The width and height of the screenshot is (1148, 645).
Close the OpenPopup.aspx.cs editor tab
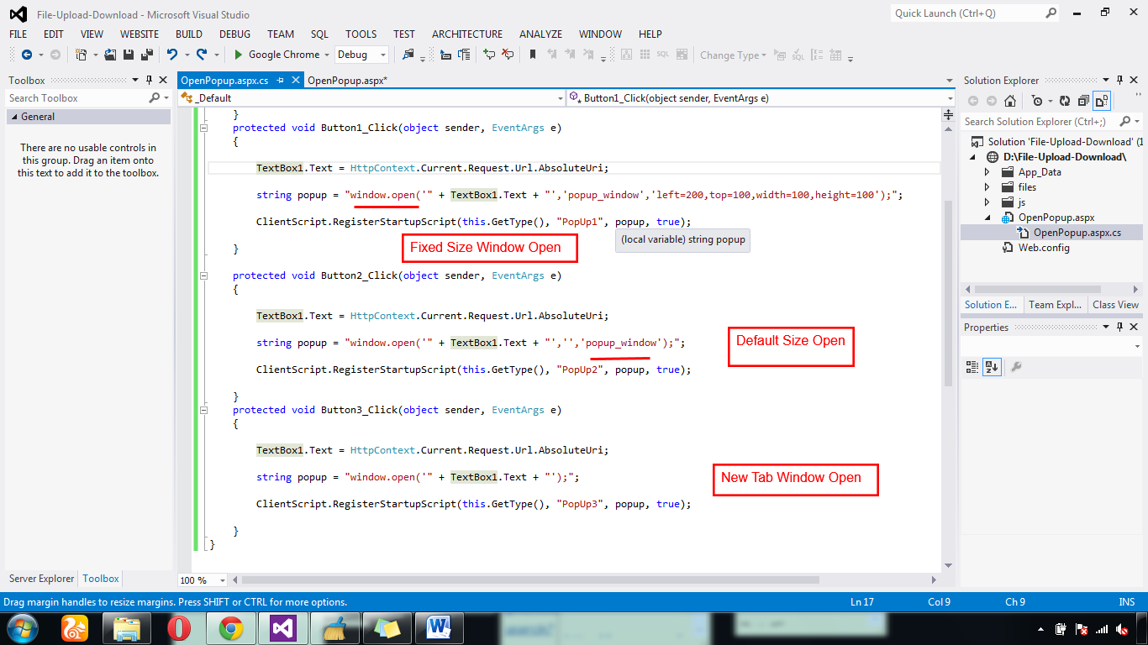pos(295,81)
